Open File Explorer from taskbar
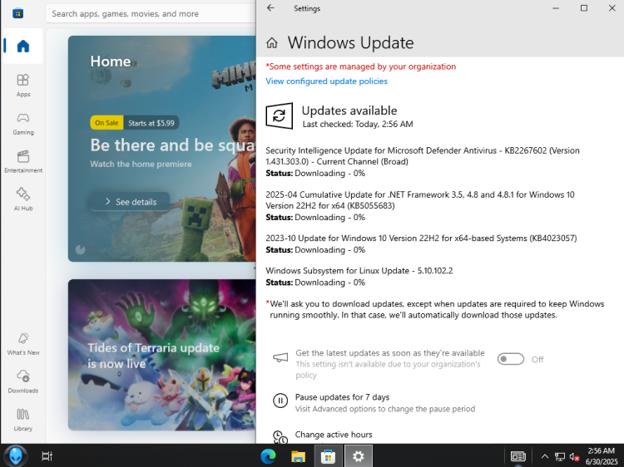624x467 pixels. [x=298, y=456]
